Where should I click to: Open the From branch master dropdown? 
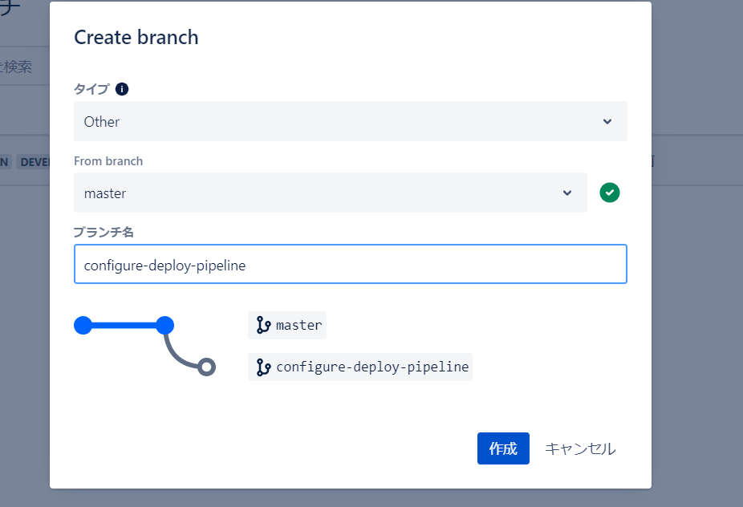331,193
